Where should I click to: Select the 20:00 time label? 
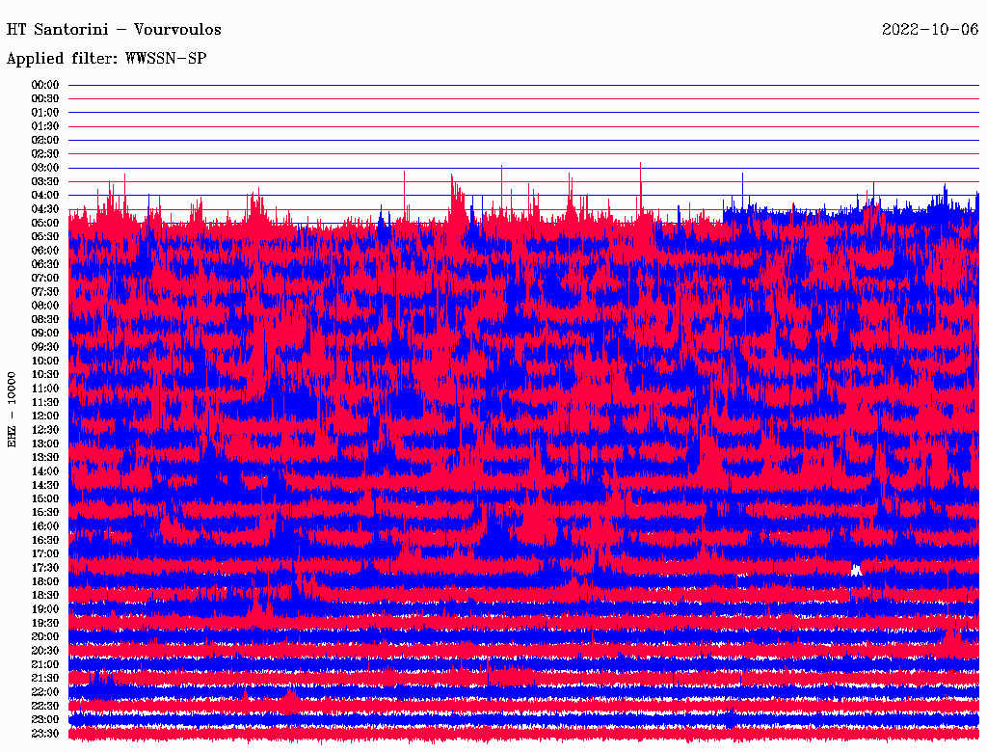45,636
